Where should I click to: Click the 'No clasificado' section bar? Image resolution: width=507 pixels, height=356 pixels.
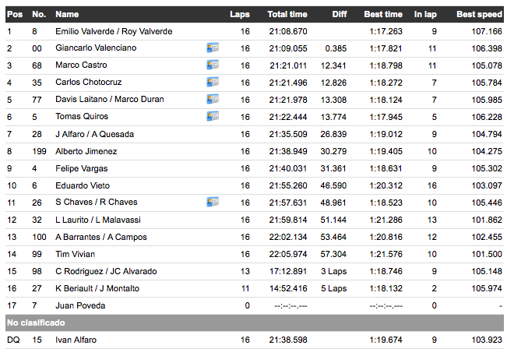point(253,323)
